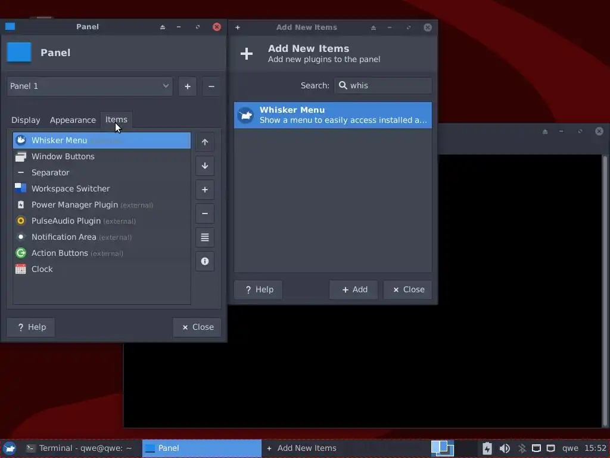This screenshot has width=610, height=458.
Task: Click the second network tray icon next to qwe
Action: 550,448
